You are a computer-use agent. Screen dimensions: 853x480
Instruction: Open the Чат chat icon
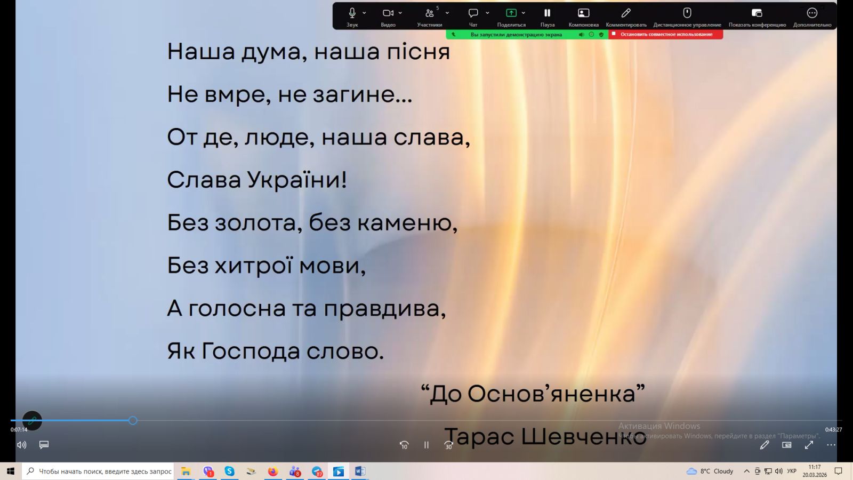(473, 13)
